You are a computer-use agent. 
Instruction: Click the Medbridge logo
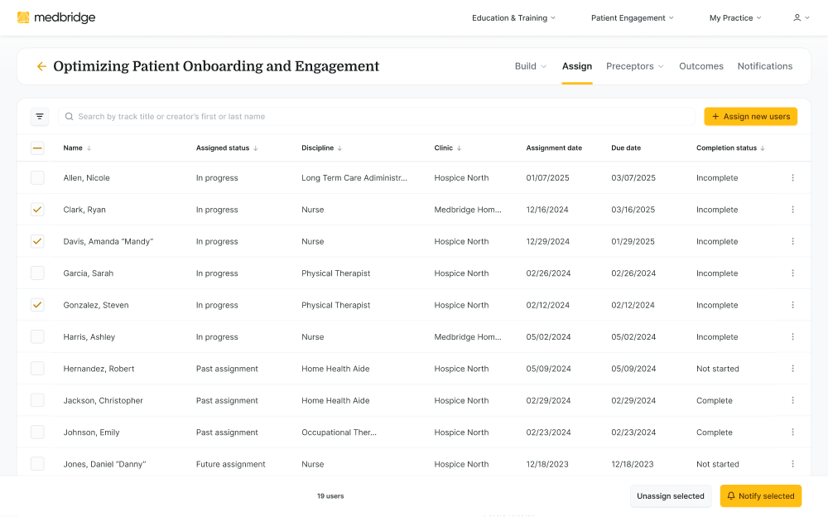click(x=56, y=17)
